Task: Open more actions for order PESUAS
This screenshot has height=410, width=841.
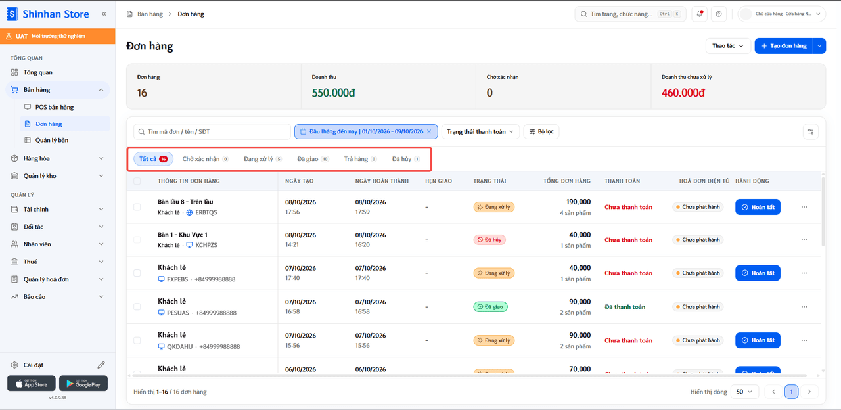Action: click(804, 307)
